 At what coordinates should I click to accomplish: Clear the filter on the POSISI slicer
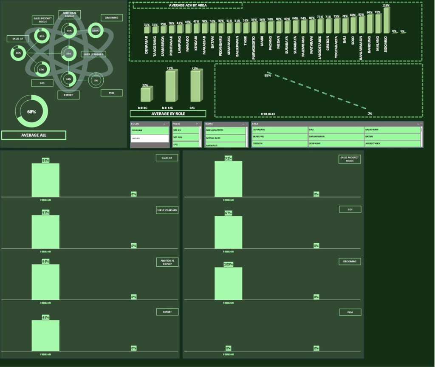coord(200,124)
